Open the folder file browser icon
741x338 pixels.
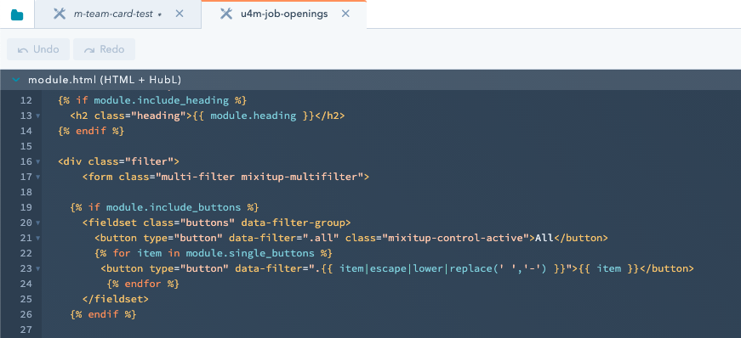[16, 14]
